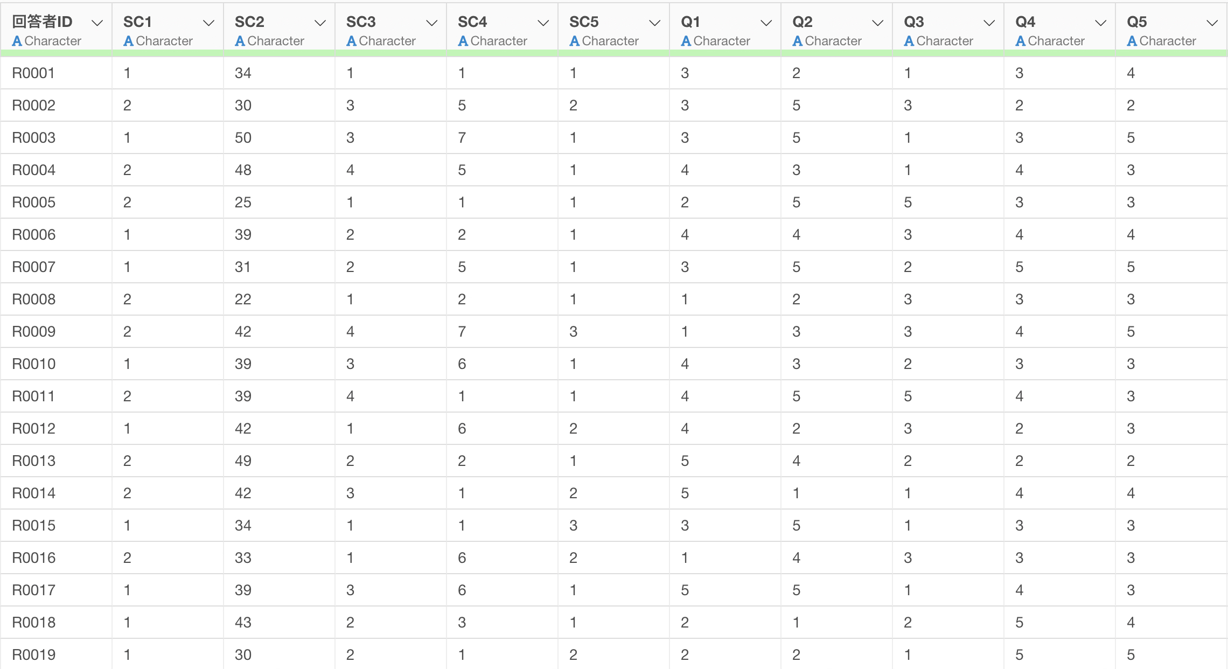
Task: Open the 回答者ID column dropdown arrow
Action: coord(97,23)
